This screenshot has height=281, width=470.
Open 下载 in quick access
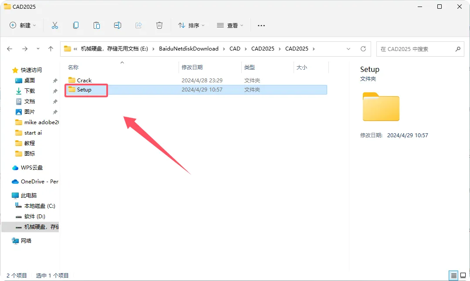coord(29,91)
